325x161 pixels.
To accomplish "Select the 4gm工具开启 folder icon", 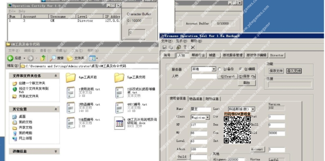I will (x=71, y=77).
